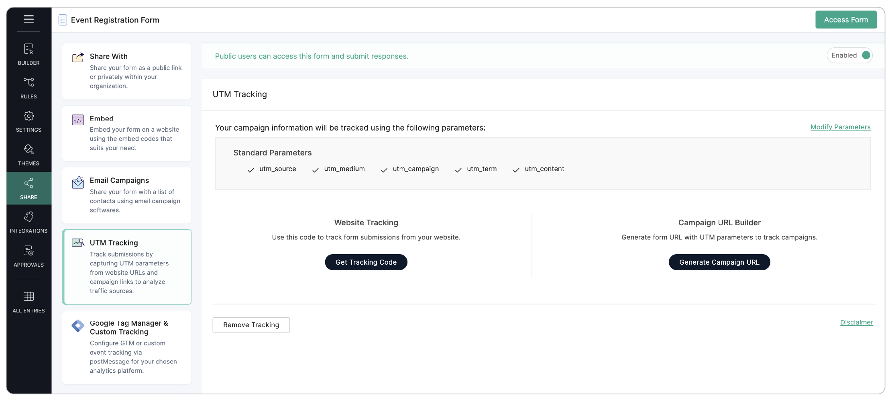The height and width of the screenshot is (402, 892).
Task: Open the Integrations section icon
Action: [x=29, y=217]
